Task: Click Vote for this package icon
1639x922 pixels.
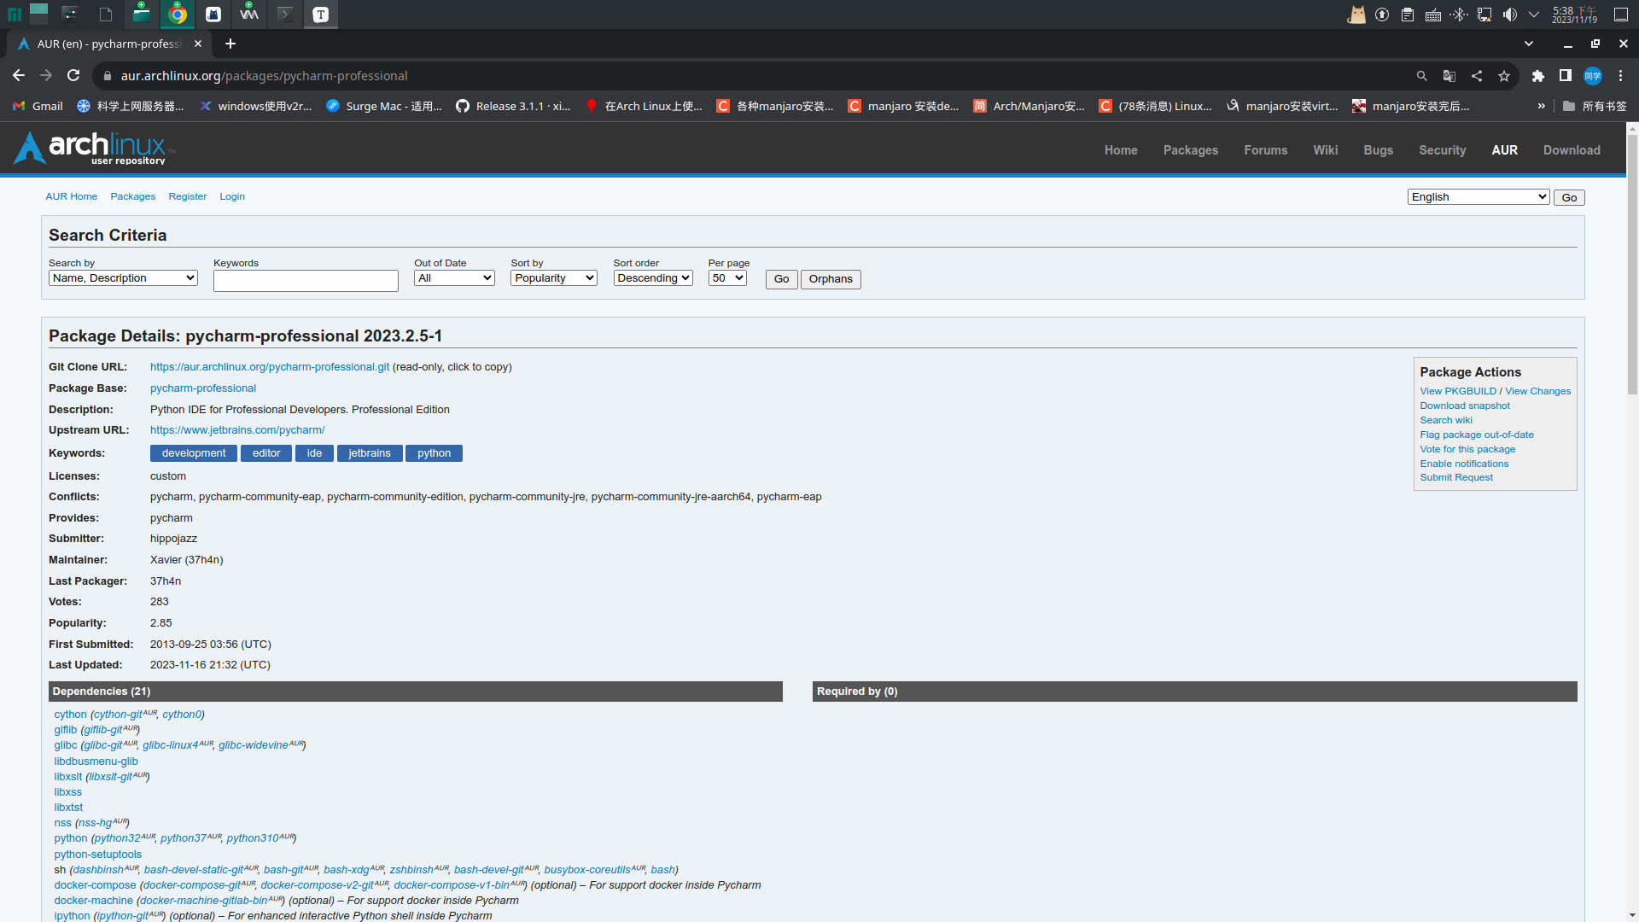Action: pos(1468,449)
